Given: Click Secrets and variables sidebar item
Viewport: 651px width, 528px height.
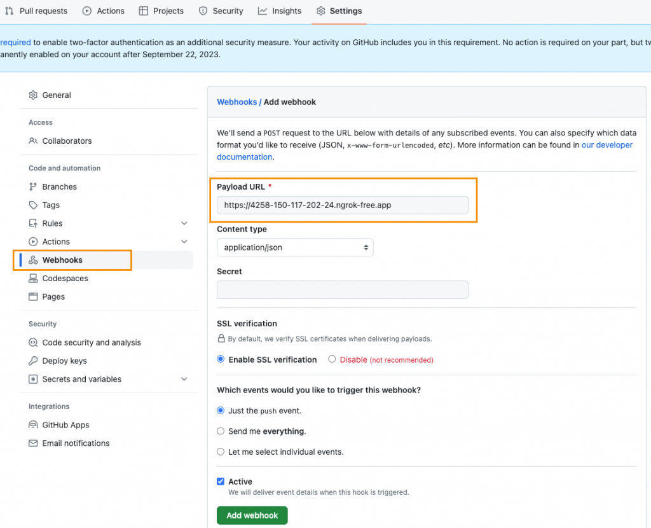Looking at the screenshot, I should pos(107,379).
